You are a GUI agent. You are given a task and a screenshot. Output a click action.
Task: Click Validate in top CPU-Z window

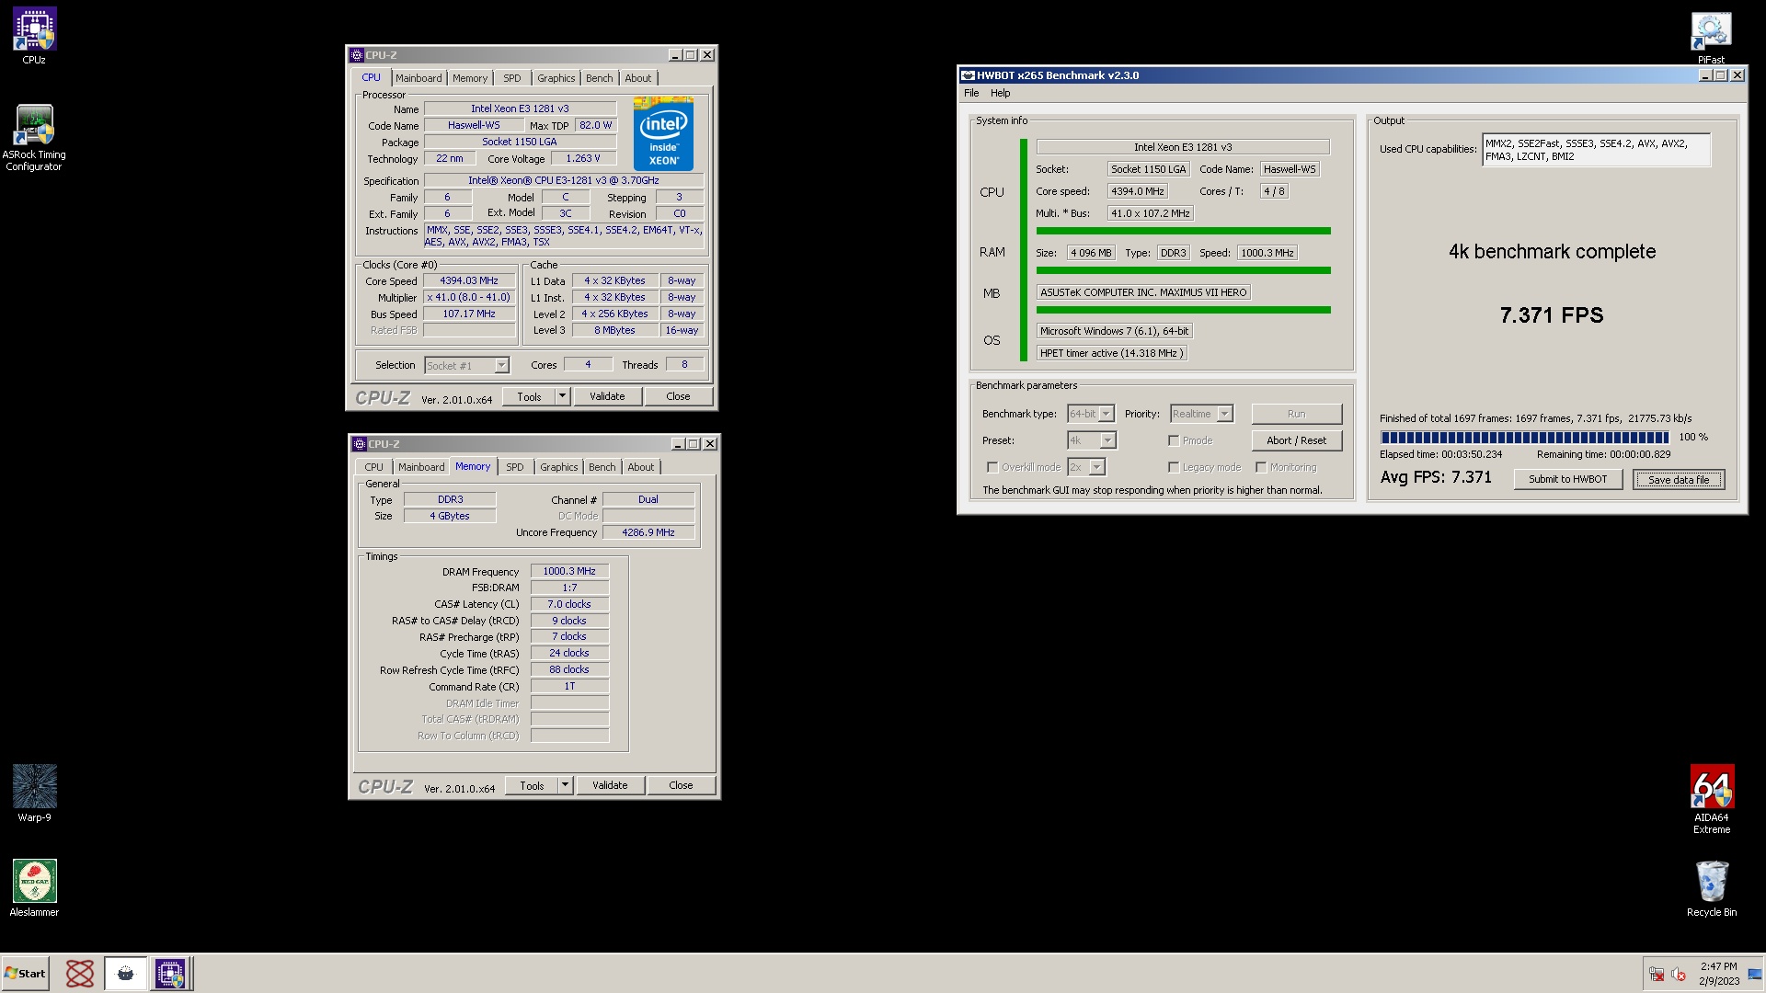607,396
